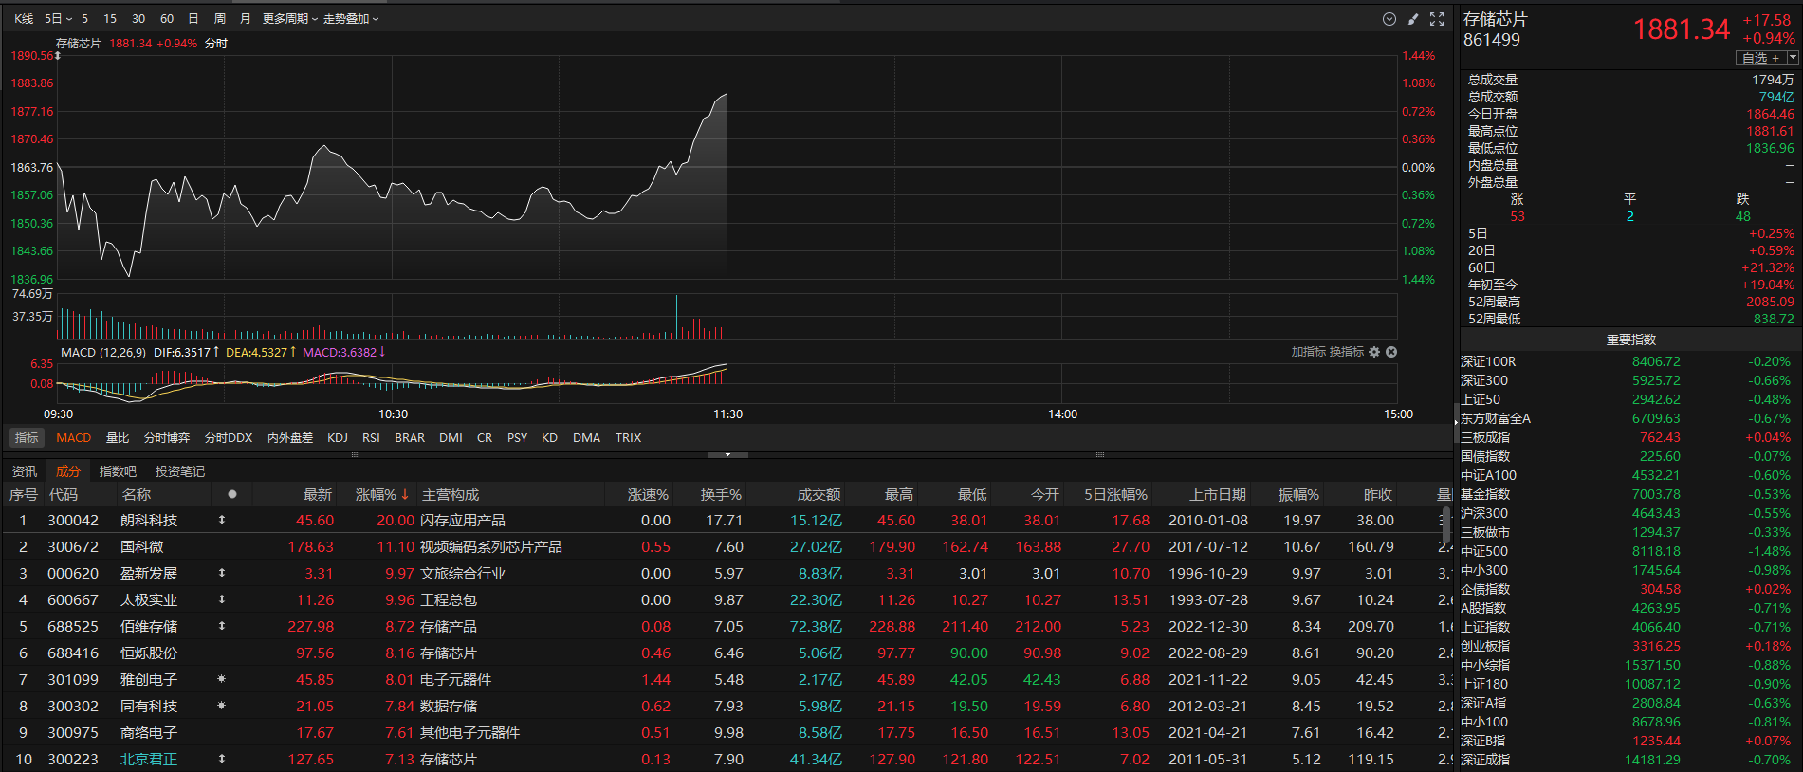Switch chart period to 日 daily
1803x772 pixels.
click(193, 19)
